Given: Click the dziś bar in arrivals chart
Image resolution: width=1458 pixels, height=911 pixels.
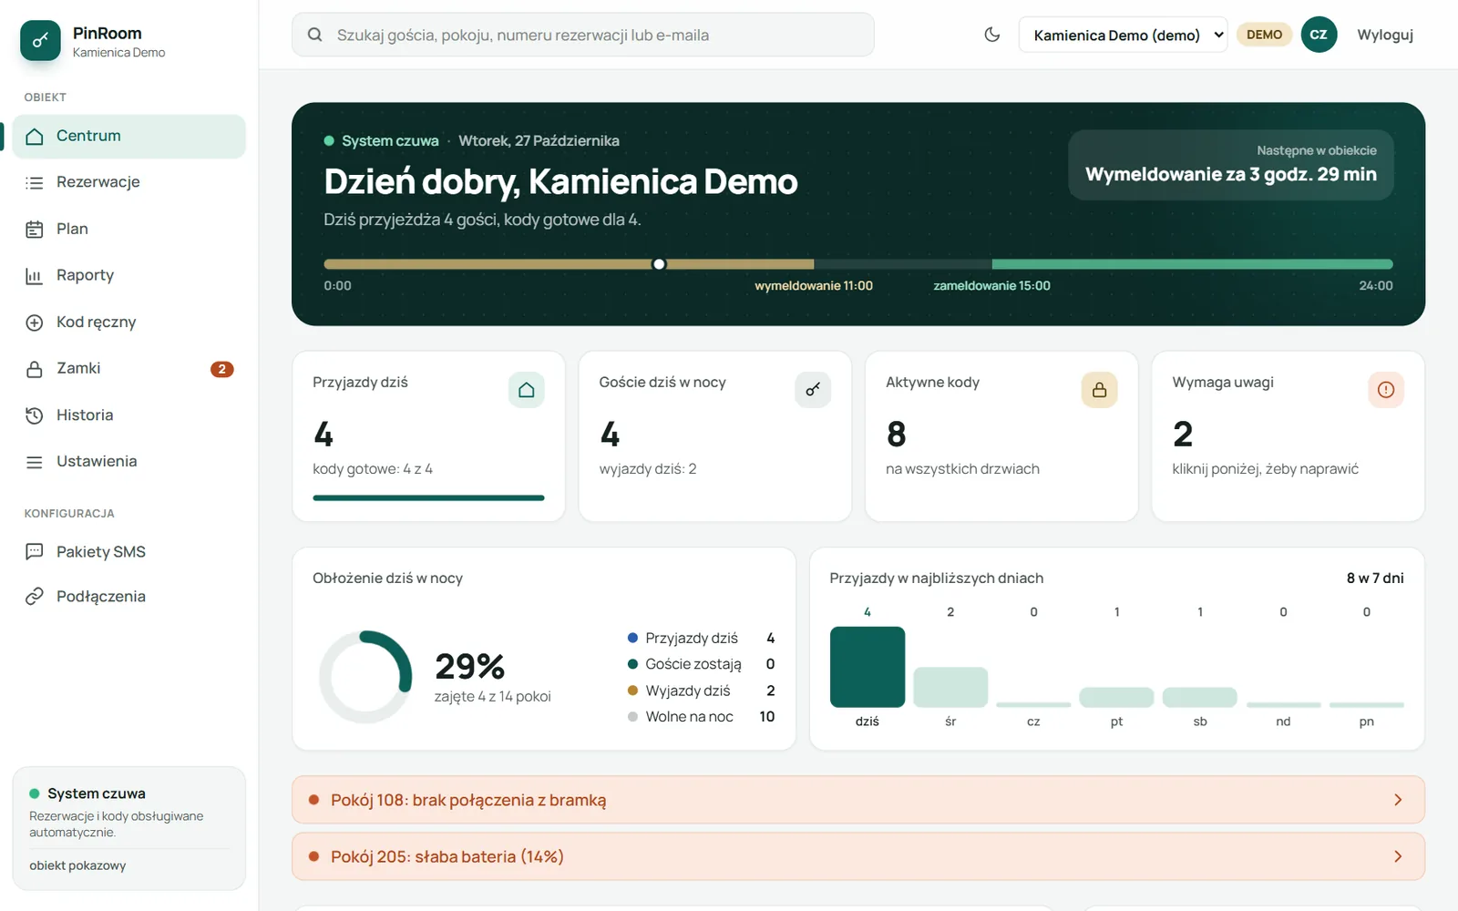Looking at the screenshot, I should [868, 667].
